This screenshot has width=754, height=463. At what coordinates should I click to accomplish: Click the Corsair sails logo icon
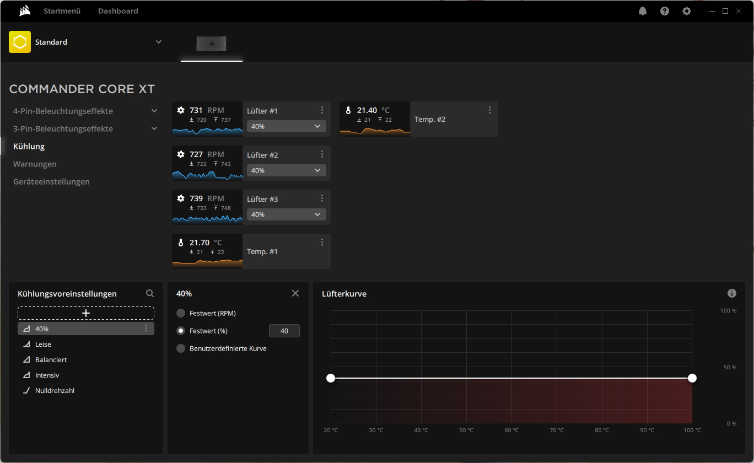click(24, 11)
